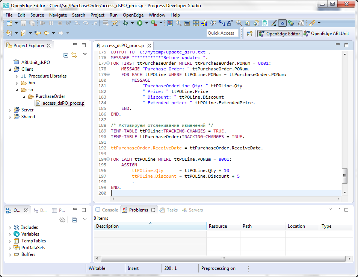Switch to the Tasks tab
The width and height of the screenshot is (358, 277).
click(169, 210)
